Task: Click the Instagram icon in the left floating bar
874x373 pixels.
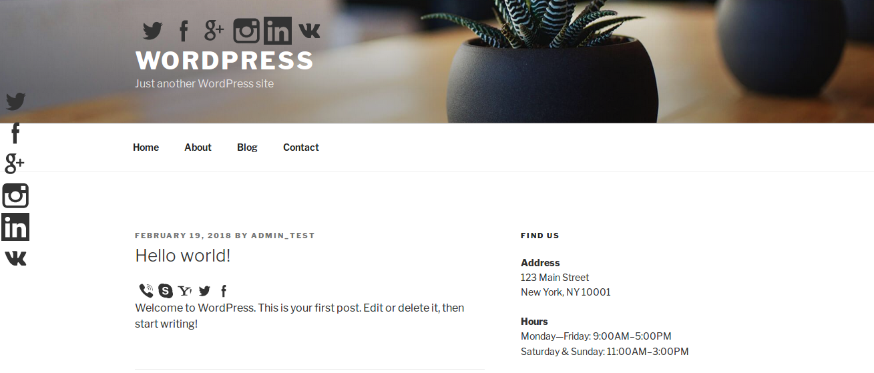Action: tap(15, 196)
